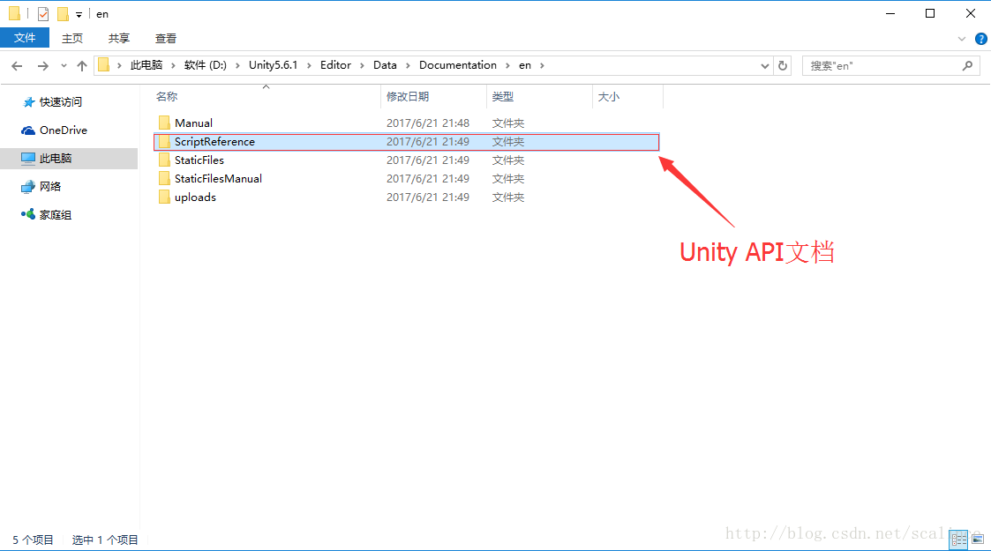
Task: Click the Forward navigation arrow
Action: tap(42, 65)
